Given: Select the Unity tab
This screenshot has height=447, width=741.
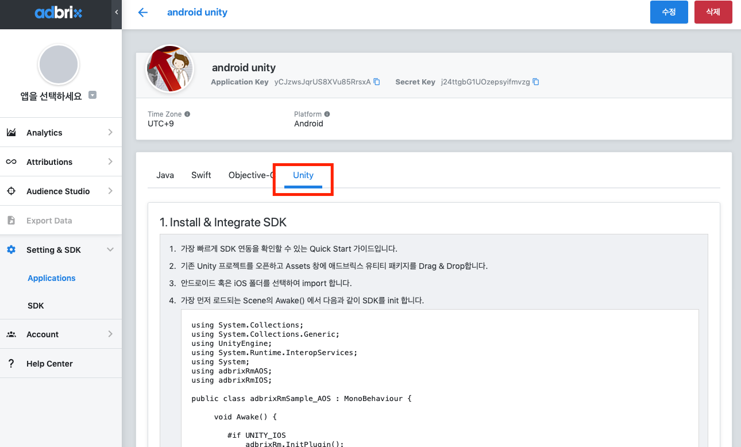Looking at the screenshot, I should pyautogui.click(x=303, y=175).
